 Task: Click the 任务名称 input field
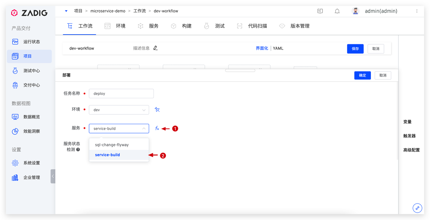[121, 94]
